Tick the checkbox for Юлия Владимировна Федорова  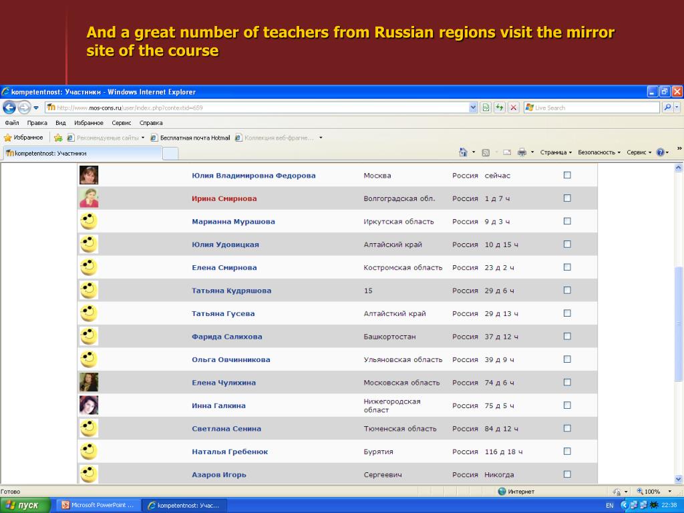(567, 175)
